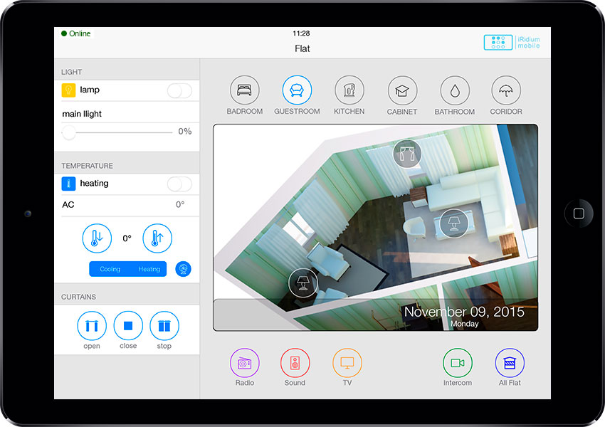Open the Intercom camera icon
605x427 pixels.
pos(458,363)
